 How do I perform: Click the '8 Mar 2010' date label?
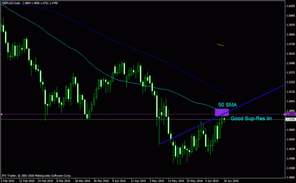tap(63, 181)
